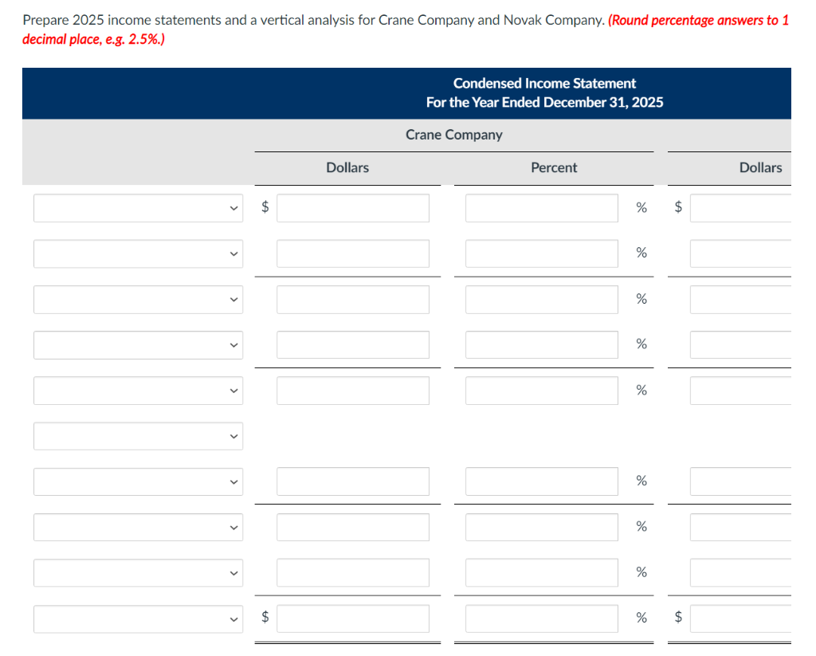This screenshot has height=656, width=816.
Task: Click Crane Percent field in the bottom row
Action: pos(542,619)
